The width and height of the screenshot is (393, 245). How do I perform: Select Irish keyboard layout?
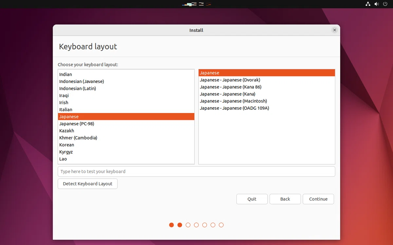click(126, 103)
